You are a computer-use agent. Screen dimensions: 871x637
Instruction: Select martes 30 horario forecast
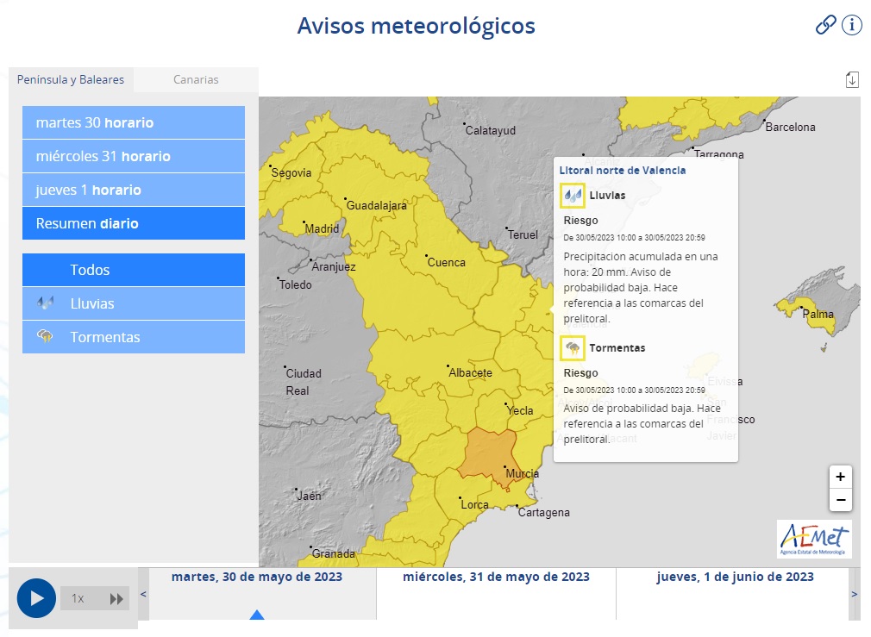click(x=134, y=122)
